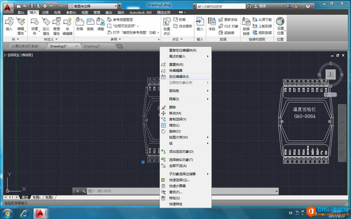Image resolution: width=351 pixels, height=219 pixels.
Task: Click the AutoCAD application menu logo
Action: 7,8
